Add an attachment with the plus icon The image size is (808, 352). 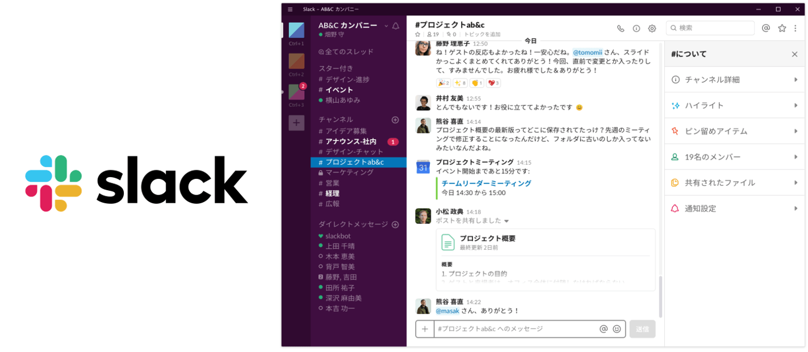(425, 329)
